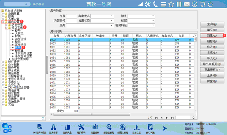The height and width of the screenshot is (135, 227).
Task: Click the 修改(M) button
Action: 212,47
